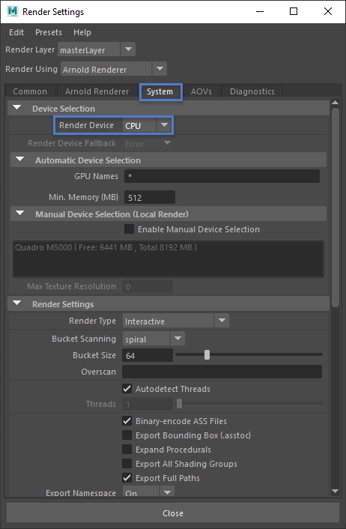The width and height of the screenshot is (346, 529).
Task: Open the Render Using Arnold Renderer dropdown
Action: 114,69
